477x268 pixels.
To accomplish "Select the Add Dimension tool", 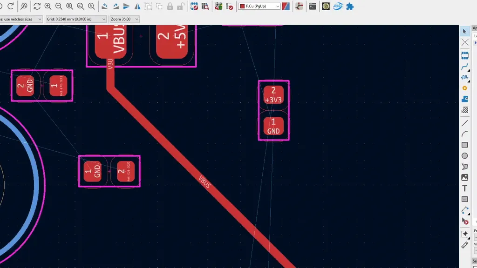I will tap(464, 210).
